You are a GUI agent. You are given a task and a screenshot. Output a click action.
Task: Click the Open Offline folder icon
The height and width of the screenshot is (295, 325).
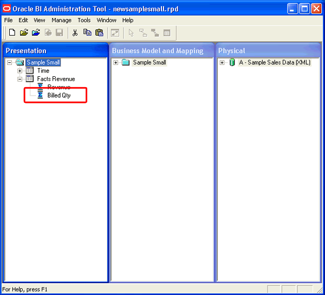pyautogui.click(x=24, y=32)
